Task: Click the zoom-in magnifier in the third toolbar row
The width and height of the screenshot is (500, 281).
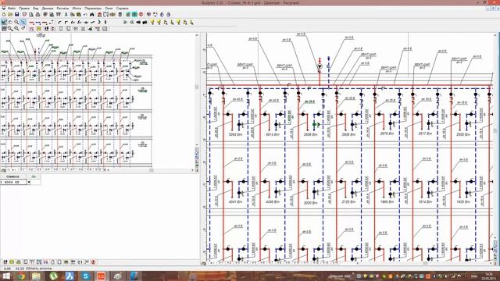Action: (10, 29)
